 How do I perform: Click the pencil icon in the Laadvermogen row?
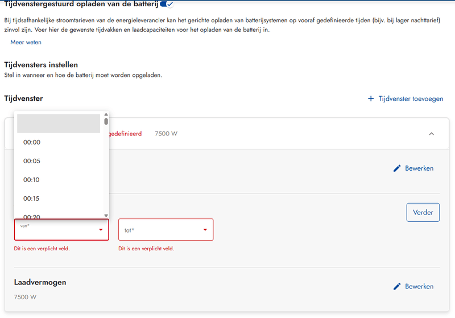click(x=397, y=286)
